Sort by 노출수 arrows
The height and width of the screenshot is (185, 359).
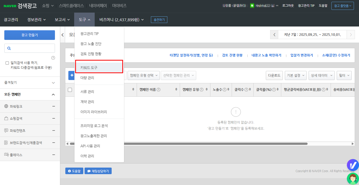[x=228, y=90]
